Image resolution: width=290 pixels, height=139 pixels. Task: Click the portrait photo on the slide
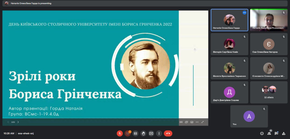point(145,65)
